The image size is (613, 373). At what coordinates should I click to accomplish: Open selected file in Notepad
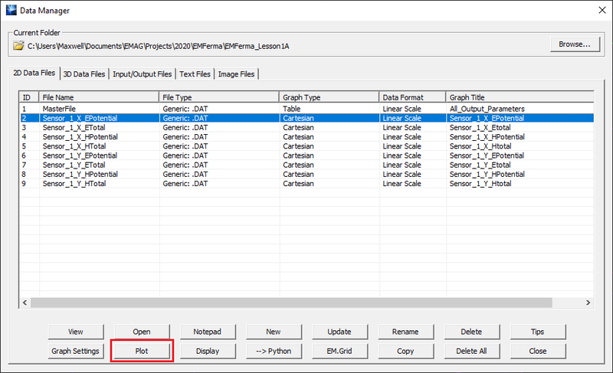tap(208, 332)
